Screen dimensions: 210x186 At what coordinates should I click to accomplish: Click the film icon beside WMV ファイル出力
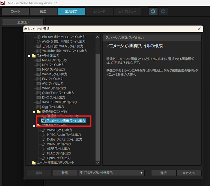click(38, 88)
